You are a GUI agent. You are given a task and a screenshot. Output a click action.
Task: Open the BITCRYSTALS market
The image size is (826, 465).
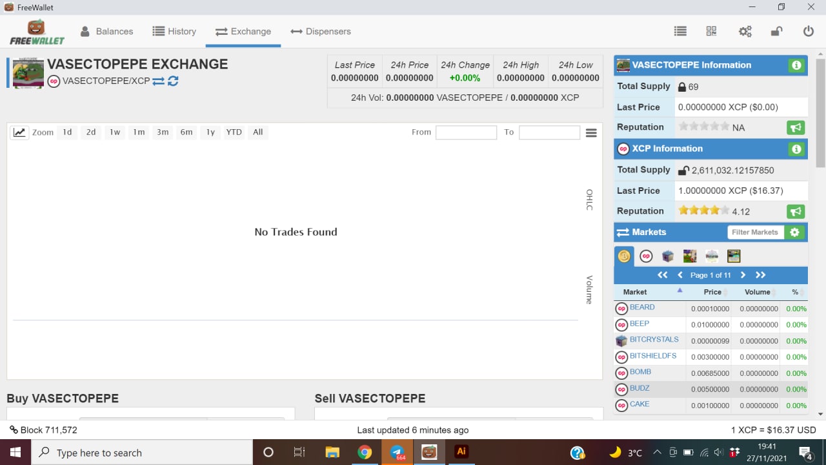(x=654, y=340)
